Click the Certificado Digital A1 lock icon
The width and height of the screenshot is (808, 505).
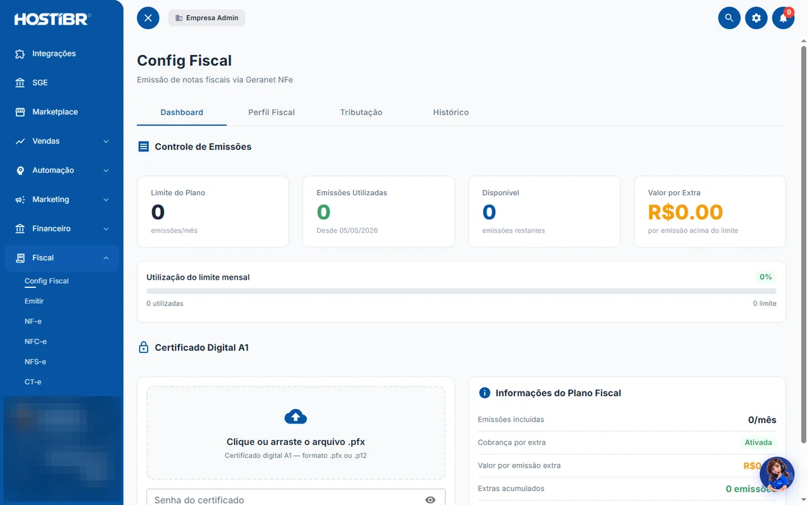pyautogui.click(x=143, y=347)
